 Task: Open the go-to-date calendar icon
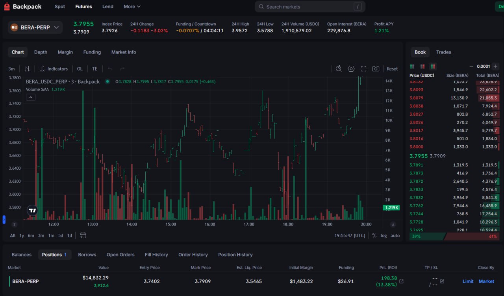(83, 235)
